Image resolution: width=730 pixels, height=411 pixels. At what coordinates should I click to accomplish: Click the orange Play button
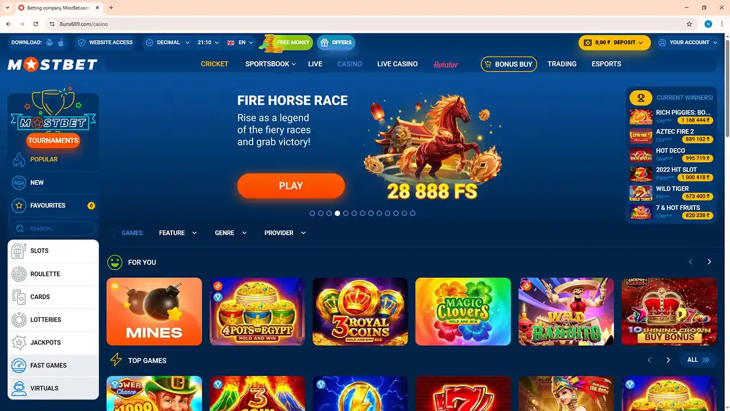(x=291, y=186)
